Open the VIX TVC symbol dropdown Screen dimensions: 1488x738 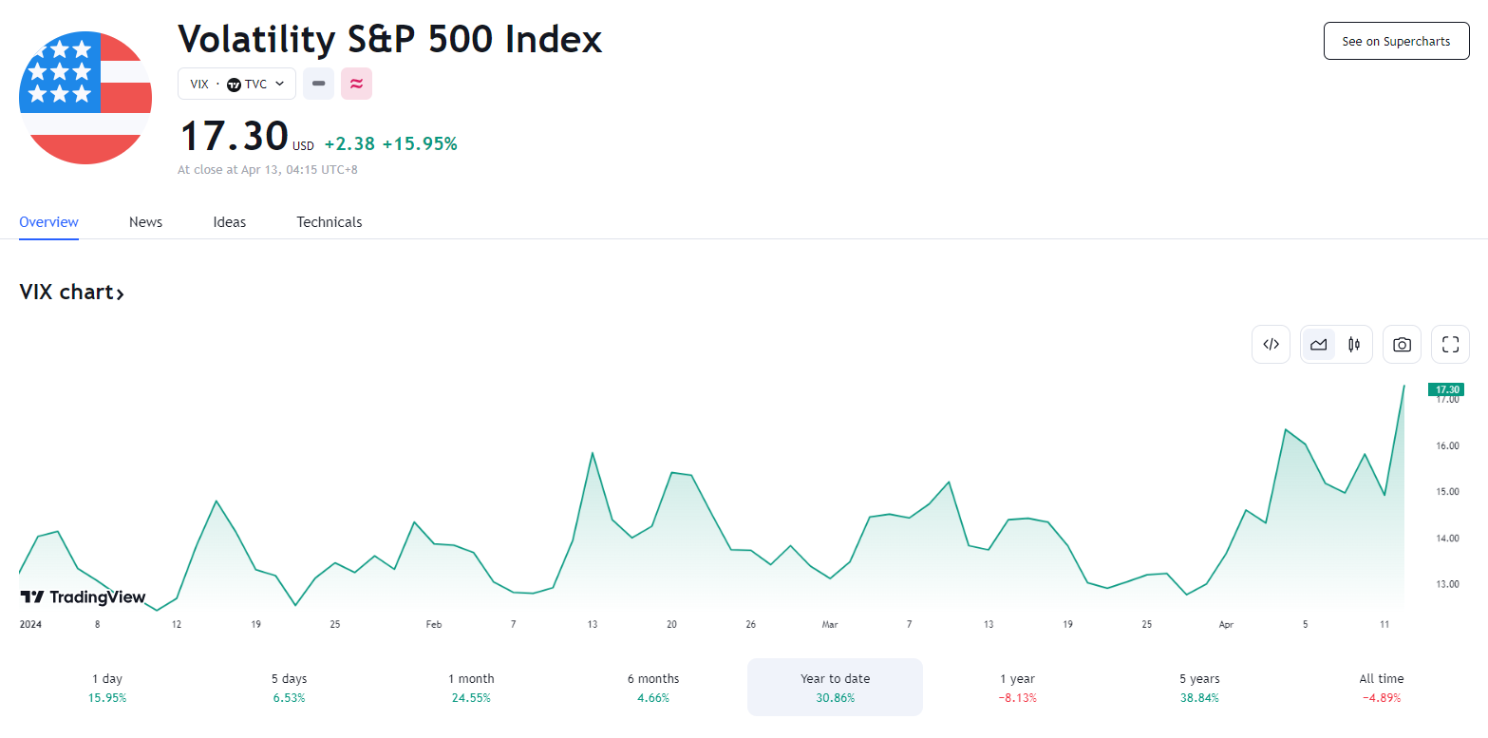pos(236,84)
